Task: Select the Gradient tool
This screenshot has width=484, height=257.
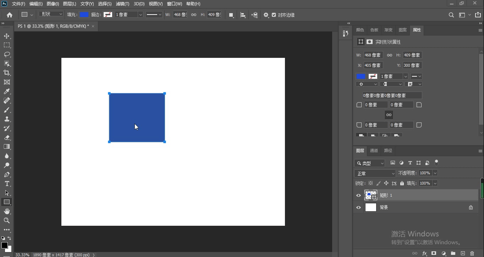Action: click(x=7, y=147)
